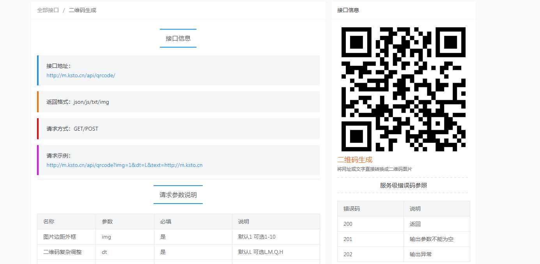Select the error code 202 row
The image size is (540, 264).
tap(404, 254)
